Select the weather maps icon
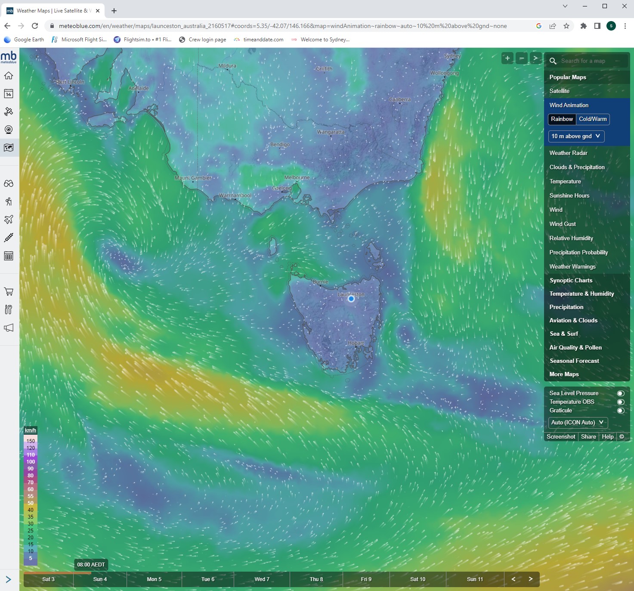The width and height of the screenshot is (634, 591). click(9, 148)
